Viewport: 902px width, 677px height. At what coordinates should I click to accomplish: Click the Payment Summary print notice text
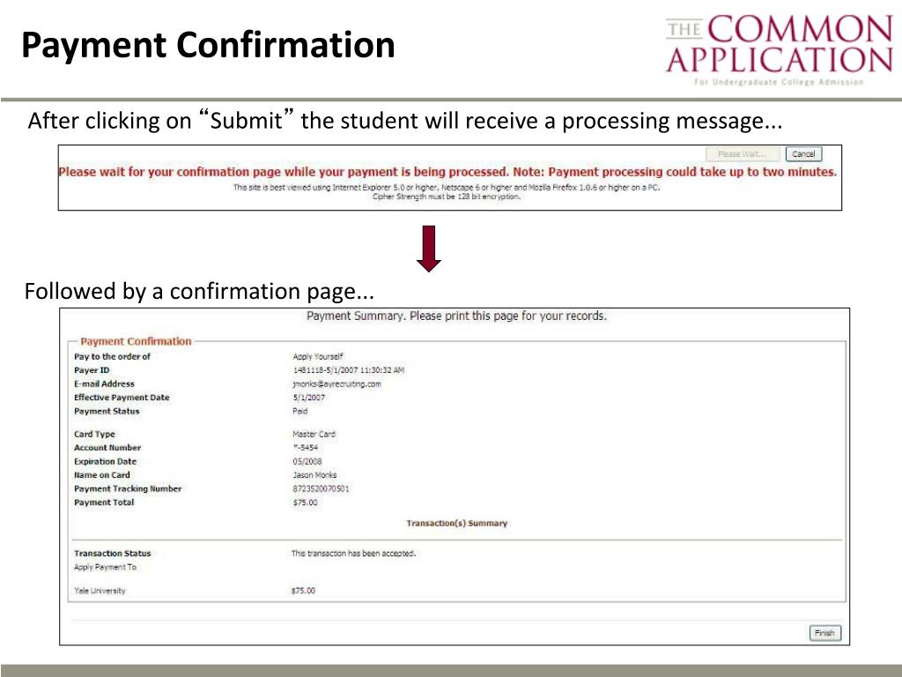pyautogui.click(x=456, y=316)
